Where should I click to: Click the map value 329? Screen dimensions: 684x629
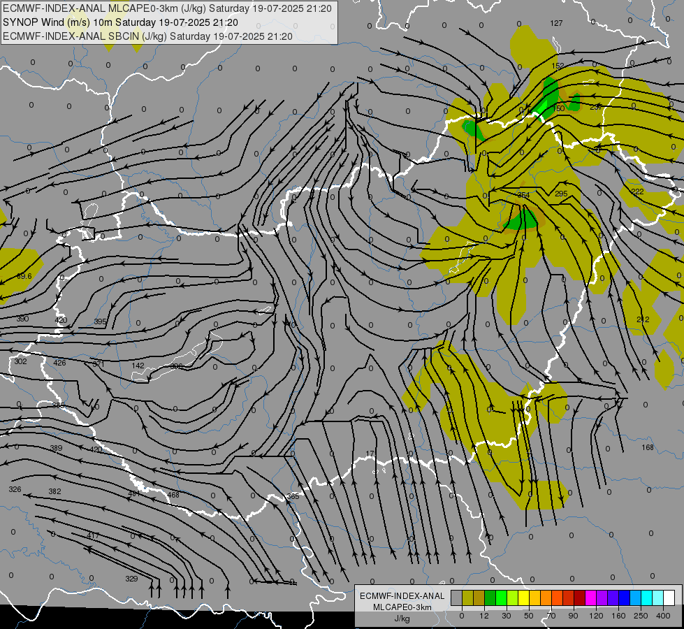click(x=131, y=579)
